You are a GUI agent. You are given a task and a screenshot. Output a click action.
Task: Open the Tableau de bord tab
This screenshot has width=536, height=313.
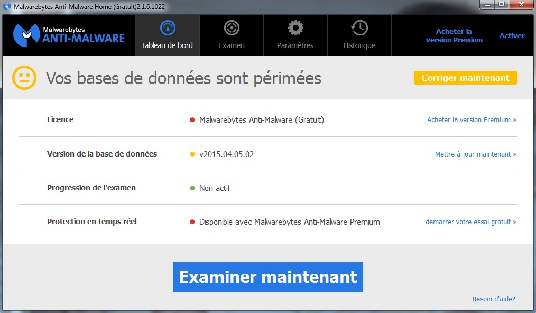click(168, 35)
